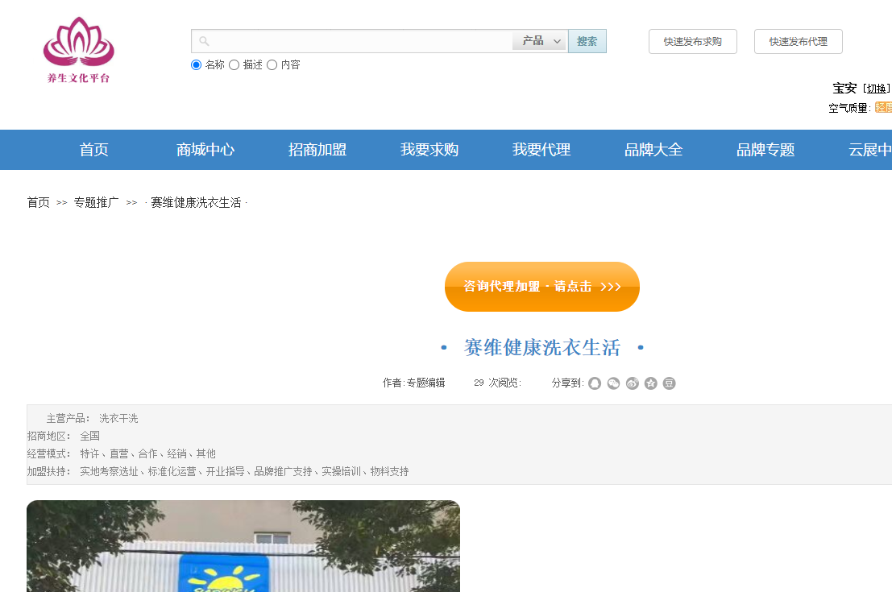
Task: Click the 29 次阅览 view count
Action: click(496, 383)
